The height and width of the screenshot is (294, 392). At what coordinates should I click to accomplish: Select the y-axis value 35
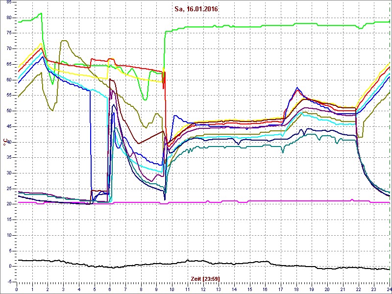click(x=9, y=157)
